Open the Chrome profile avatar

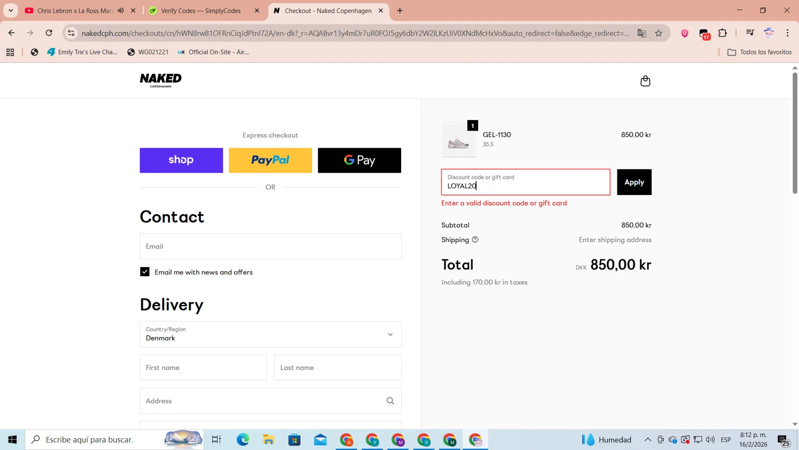coord(769,33)
